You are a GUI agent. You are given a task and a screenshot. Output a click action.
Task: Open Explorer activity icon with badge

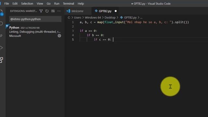click(1, 13)
